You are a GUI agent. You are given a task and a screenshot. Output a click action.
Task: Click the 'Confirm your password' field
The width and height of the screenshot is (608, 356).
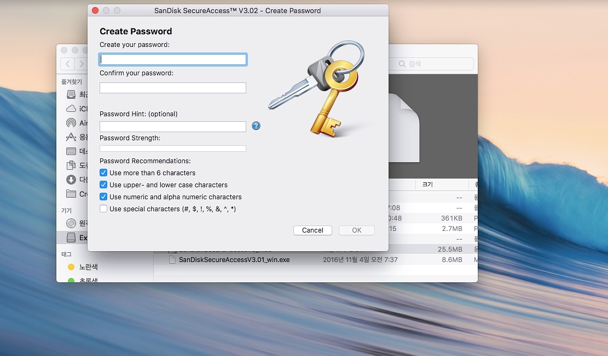(173, 88)
